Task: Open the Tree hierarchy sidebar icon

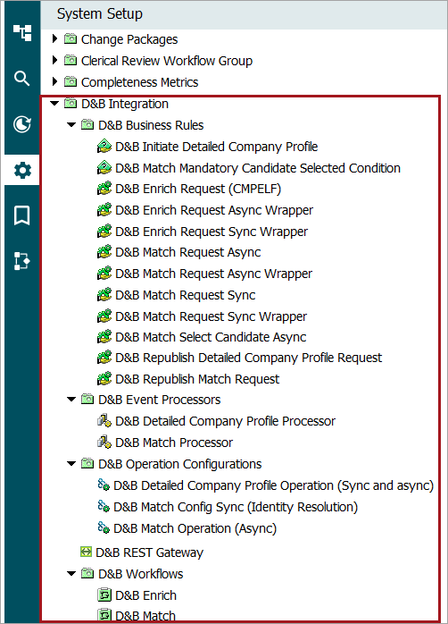Action: point(22,33)
